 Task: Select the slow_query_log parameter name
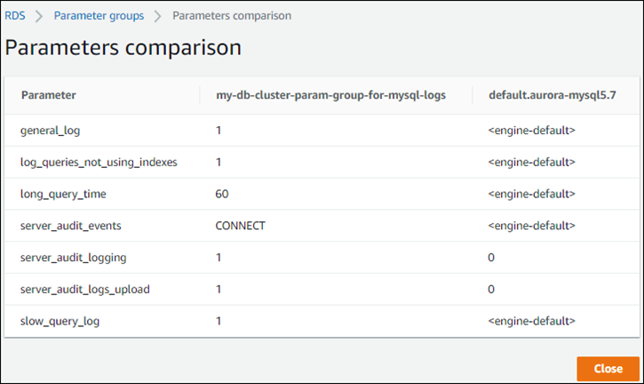pos(60,320)
